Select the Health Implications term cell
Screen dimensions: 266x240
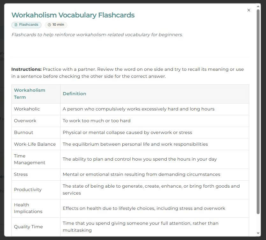[36, 208]
